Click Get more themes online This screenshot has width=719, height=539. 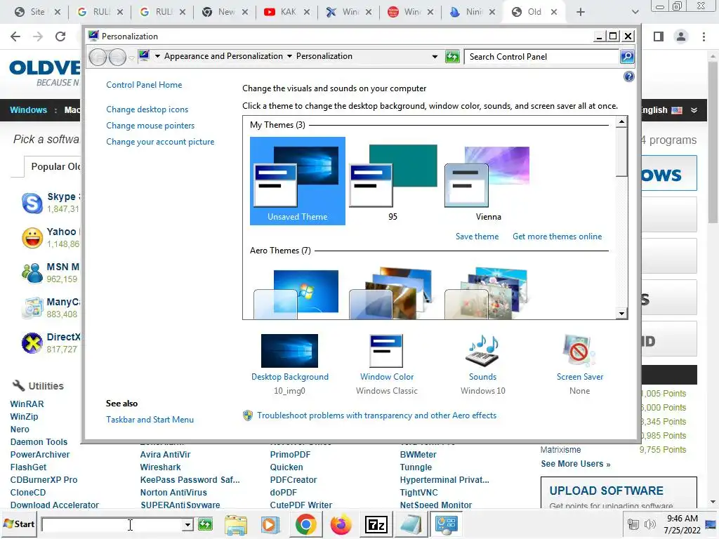click(557, 237)
